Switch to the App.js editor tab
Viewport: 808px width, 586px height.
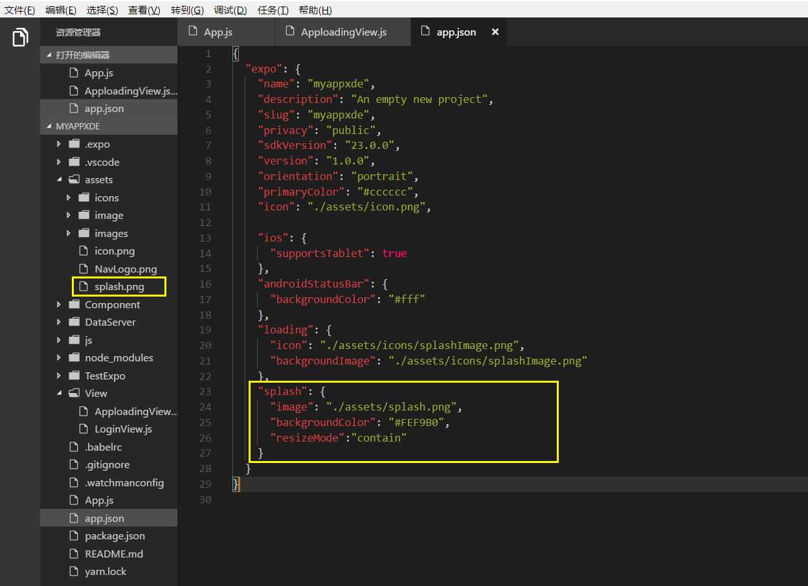point(226,32)
